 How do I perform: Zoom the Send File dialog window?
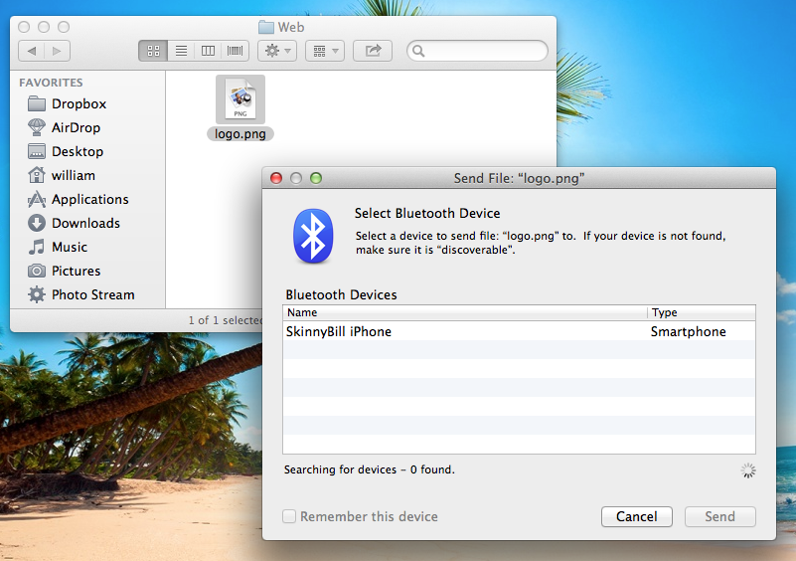[316, 178]
